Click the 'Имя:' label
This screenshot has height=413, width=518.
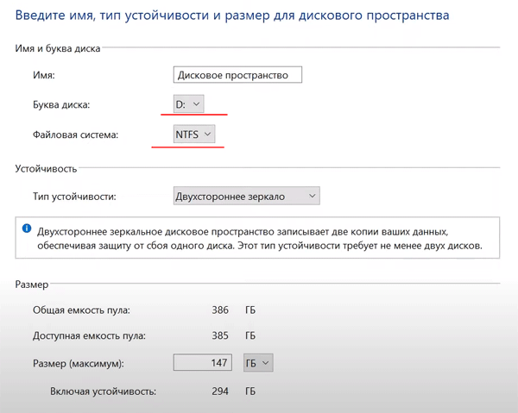44,75
